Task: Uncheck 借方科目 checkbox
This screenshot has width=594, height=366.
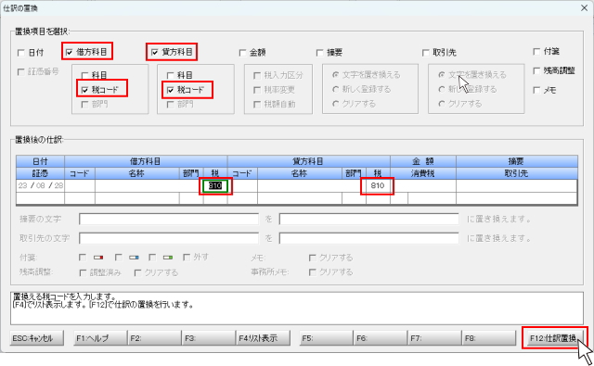Action: [x=69, y=52]
